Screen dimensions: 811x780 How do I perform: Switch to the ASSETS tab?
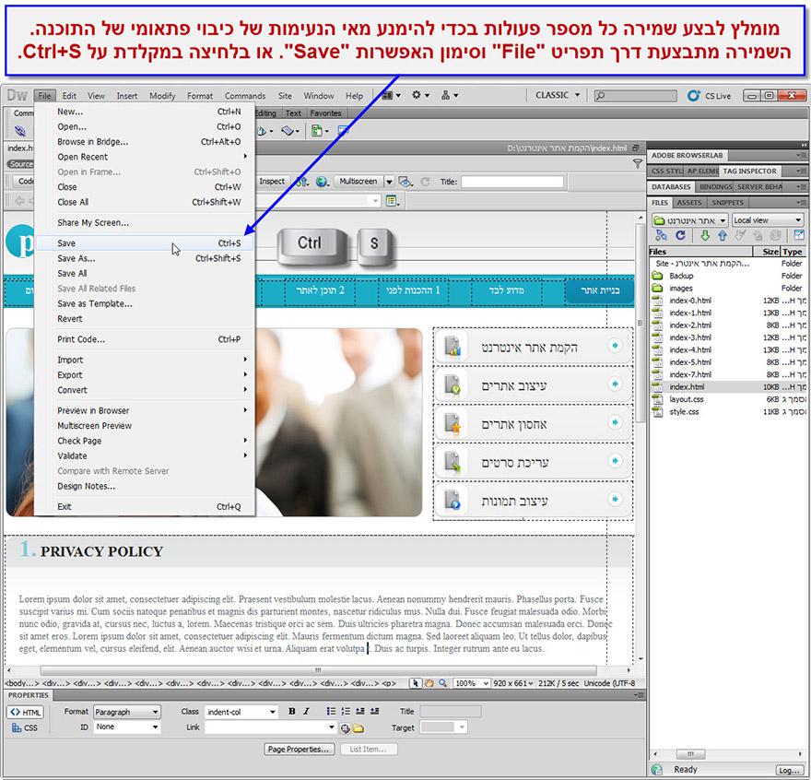689,202
